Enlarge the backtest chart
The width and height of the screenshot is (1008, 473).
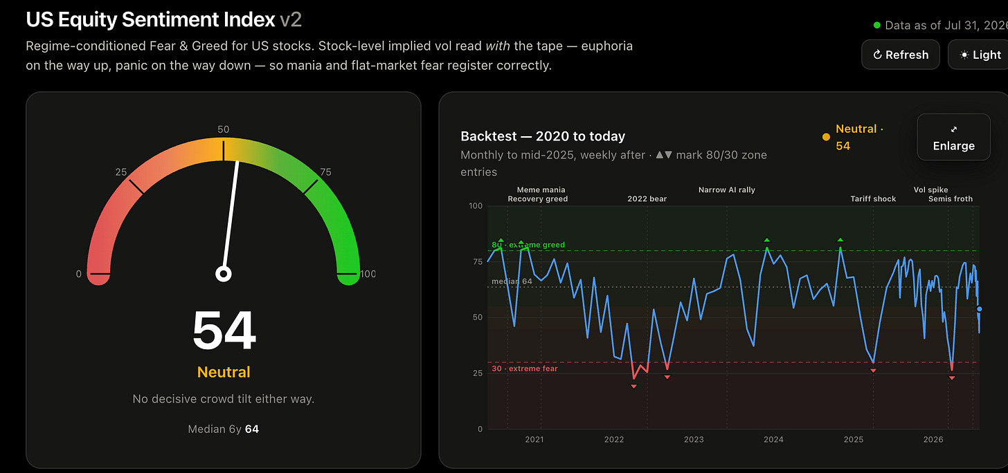tap(953, 137)
